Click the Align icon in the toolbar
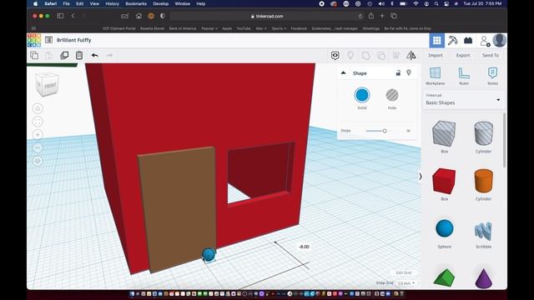The width and height of the screenshot is (534, 300). (396, 56)
